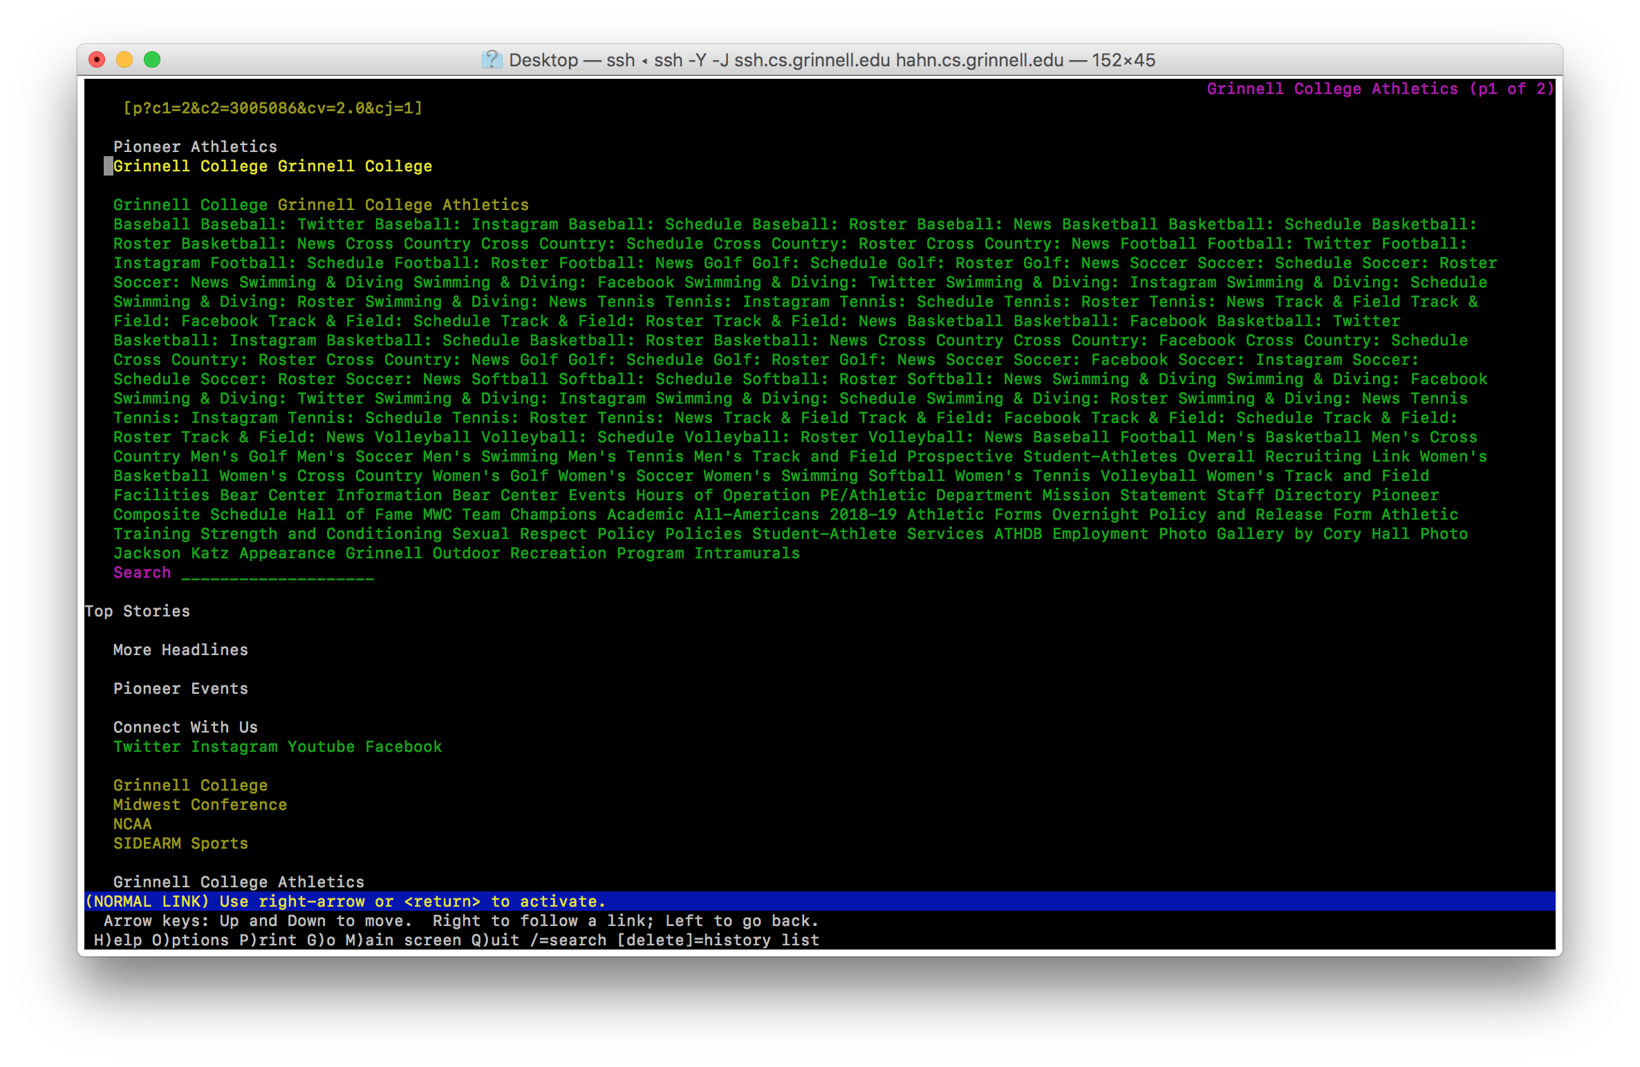1640x1067 pixels.
Task: Click the page title Grinnell College Athletics (p1 of 2)
Action: [x=1380, y=89]
